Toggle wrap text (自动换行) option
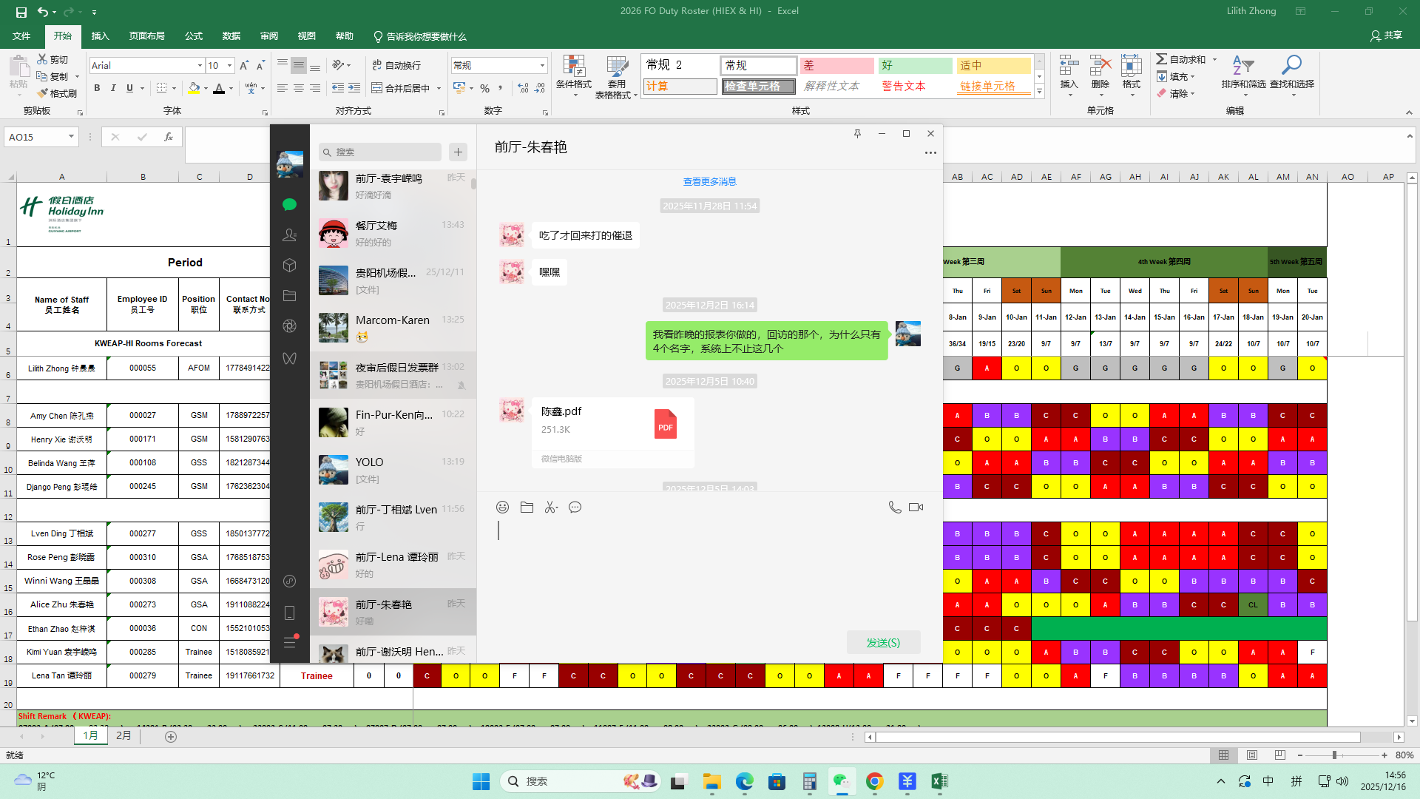This screenshot has width=1420, height=799. (x=396, y=65)
